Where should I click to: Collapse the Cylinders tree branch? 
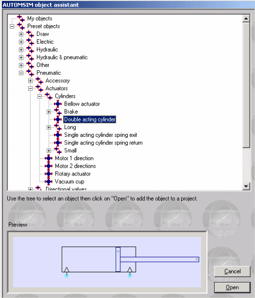[40, 96]
